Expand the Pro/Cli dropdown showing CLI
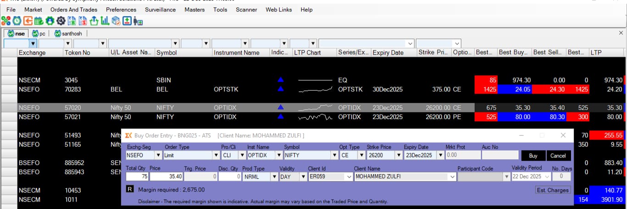The image size is (627, 209). 242,155
